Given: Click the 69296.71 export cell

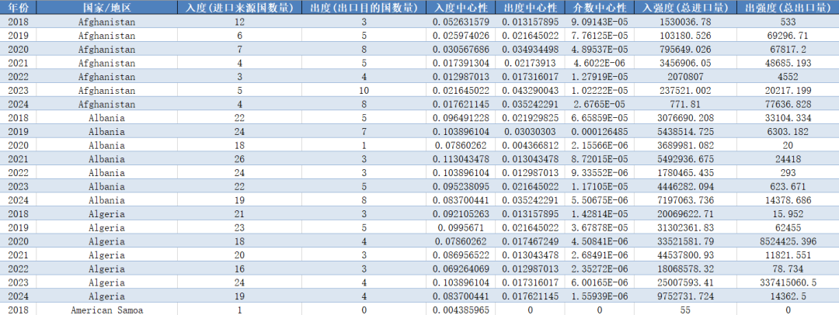Looking at the screenshot, I should 788,36.
